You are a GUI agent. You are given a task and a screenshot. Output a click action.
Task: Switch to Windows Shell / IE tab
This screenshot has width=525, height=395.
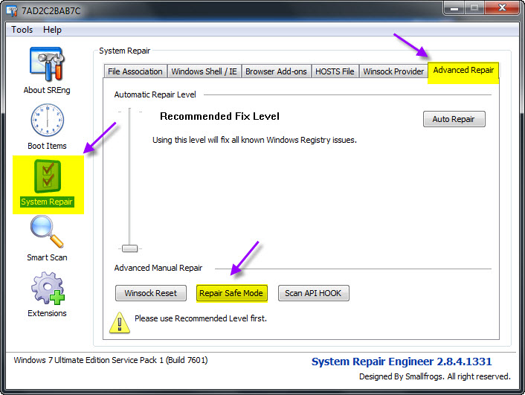204,71
